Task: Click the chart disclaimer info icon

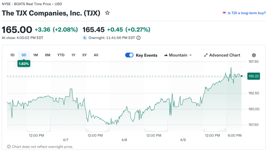Action: pyautogui.click(x=9, y=147)
